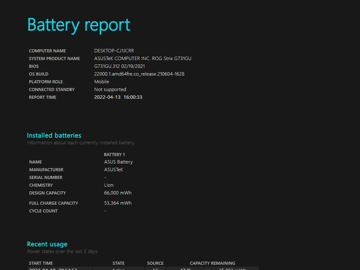Click the FULL CHARGE CAPACITY row label
The width and height of the screenshot is (360, 270).
pos(54,203)
